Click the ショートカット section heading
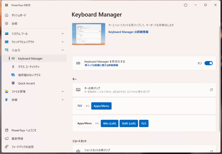222x154 pixels. [x=80, y=141]
